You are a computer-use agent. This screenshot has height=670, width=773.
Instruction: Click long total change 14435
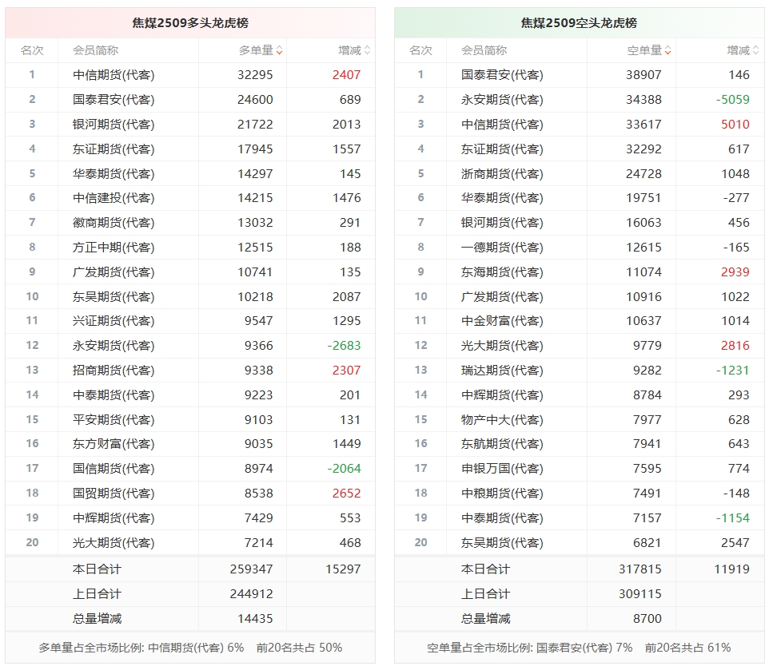pos(255,618)
